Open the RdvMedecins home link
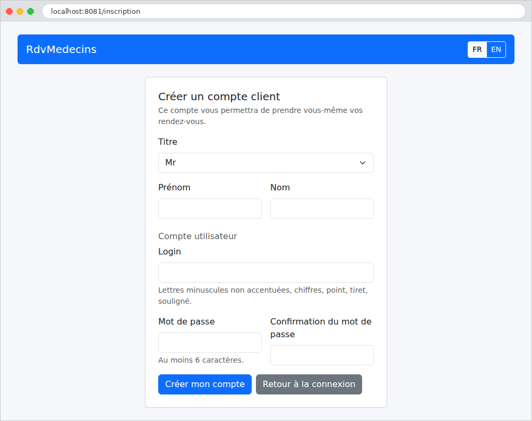Screen dimensions: 532x421 pos(62,49)
